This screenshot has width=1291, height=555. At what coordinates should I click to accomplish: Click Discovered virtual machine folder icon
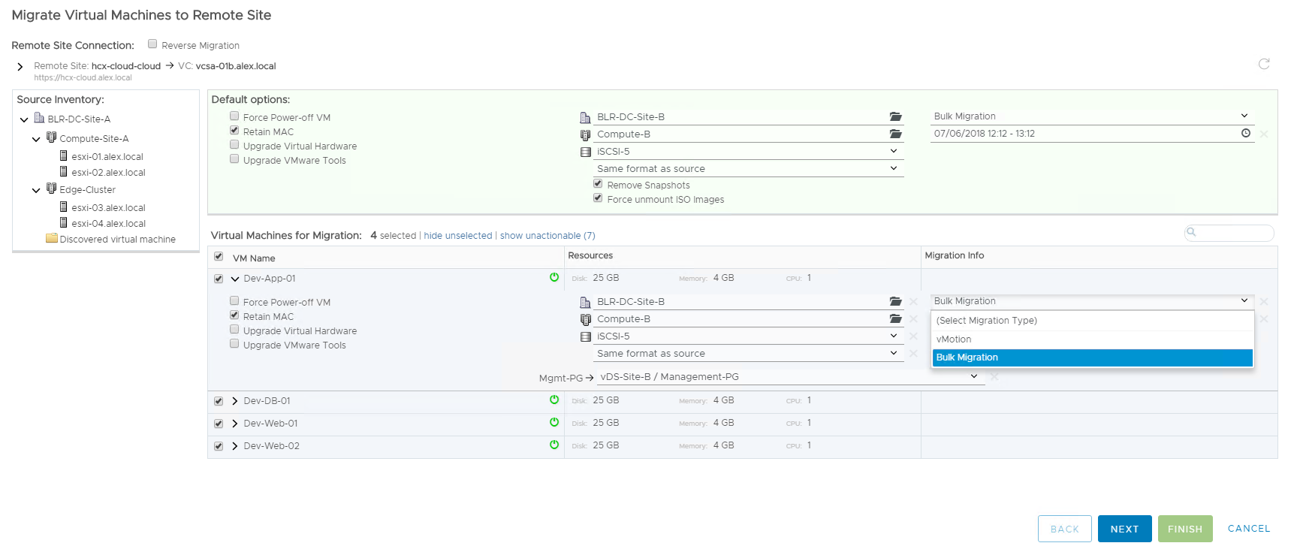tap(52, 239)
